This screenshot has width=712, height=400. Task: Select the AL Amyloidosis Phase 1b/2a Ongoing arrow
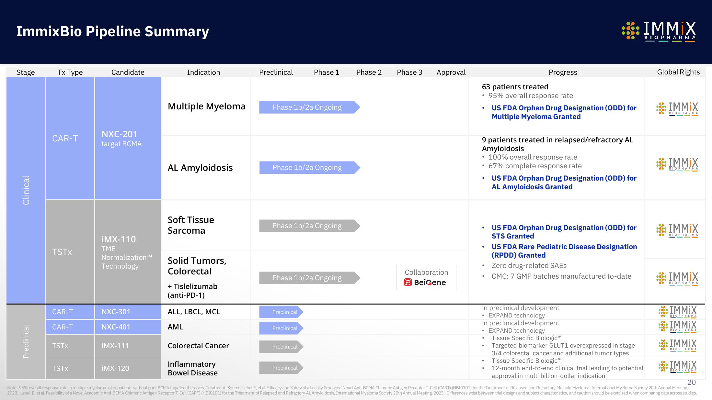pyautogui.click(x=310, y=168)
